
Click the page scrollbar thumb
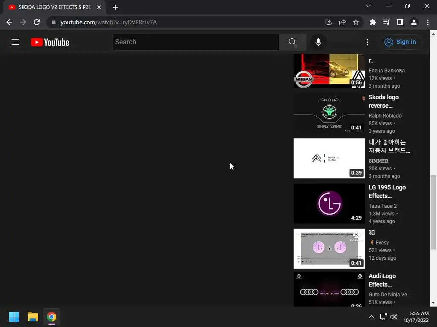click(x=433, y=212)
